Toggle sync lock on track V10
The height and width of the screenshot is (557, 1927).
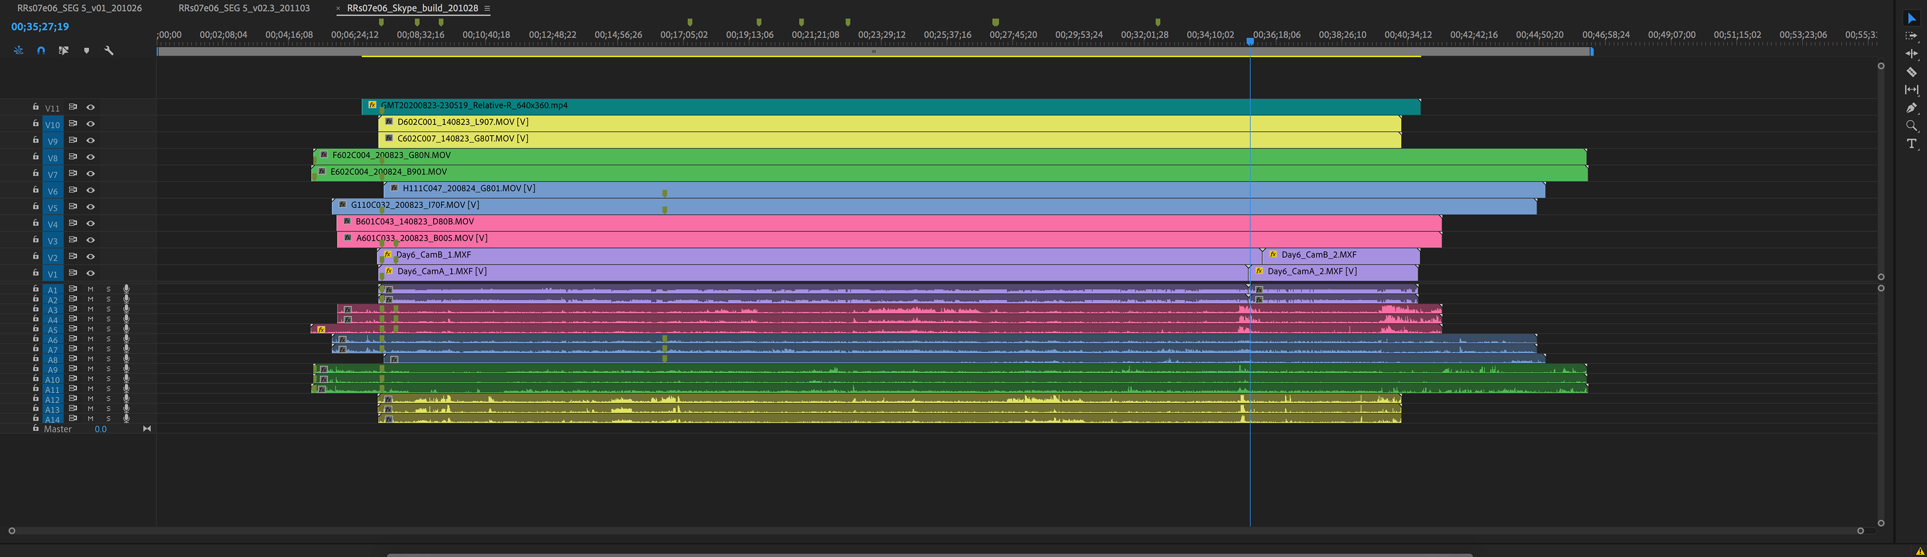pyautogui.click(x=73, y=123)
